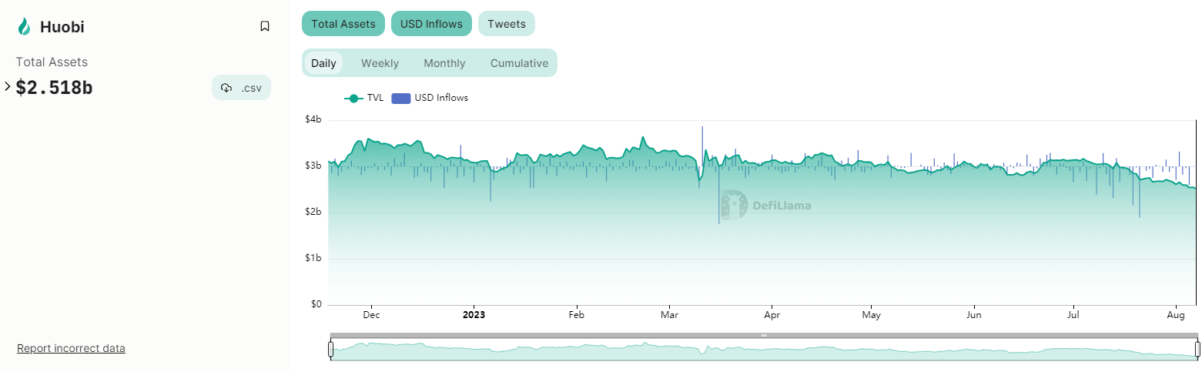Screen dimensions: 1202x372
Task: Download the .csv data file
Action: point(242,88)
